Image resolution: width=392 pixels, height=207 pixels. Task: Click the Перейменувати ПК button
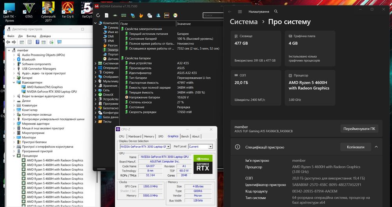(359, 129)
